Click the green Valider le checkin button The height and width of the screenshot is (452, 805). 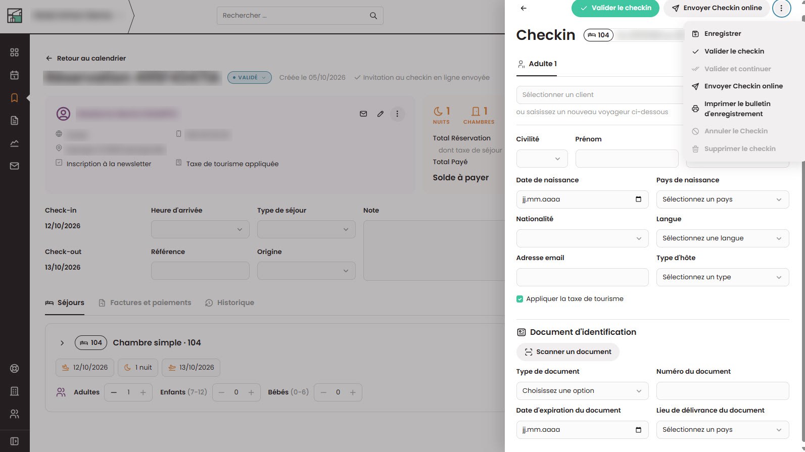615,8
